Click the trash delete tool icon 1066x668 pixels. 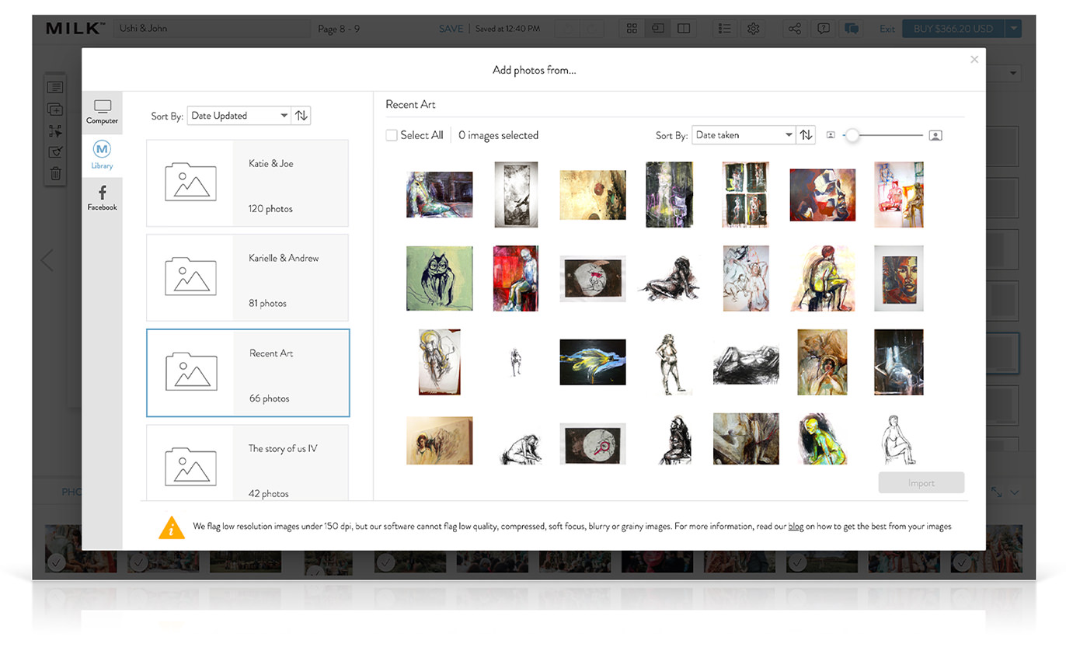tap(55, 173)
